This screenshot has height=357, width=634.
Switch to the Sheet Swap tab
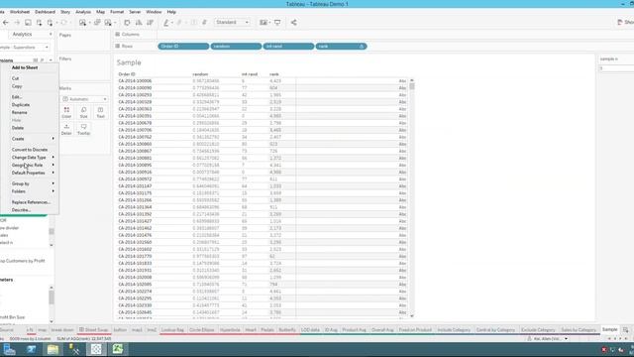tap(94, 330)
